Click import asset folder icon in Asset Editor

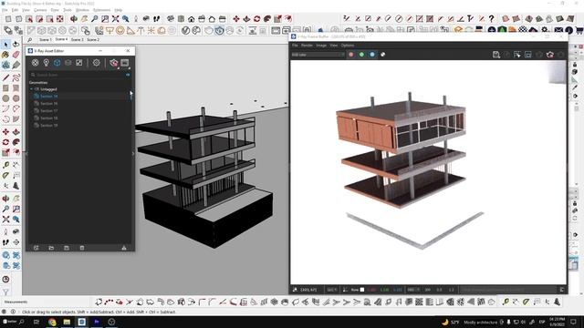[x=51, y=248]
